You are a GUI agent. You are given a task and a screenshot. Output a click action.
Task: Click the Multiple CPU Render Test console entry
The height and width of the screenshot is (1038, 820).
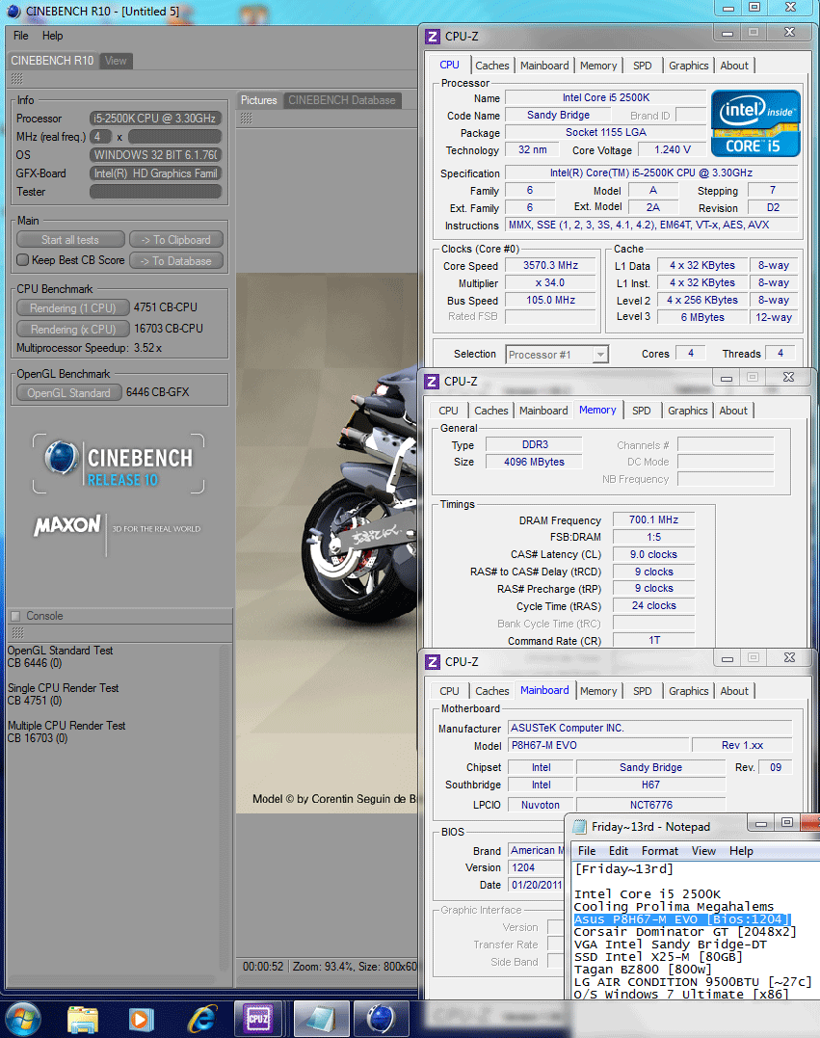point(66,732)
